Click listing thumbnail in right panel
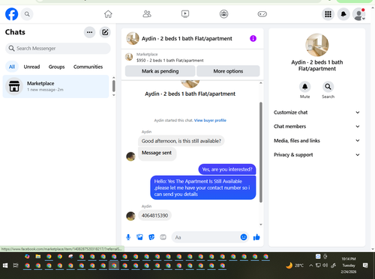Image resolution: width=375 pixels, height=279 pixels. click(317, 45)
